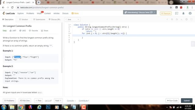
Task: Expand the Console panel
Action: coord(71,101)
